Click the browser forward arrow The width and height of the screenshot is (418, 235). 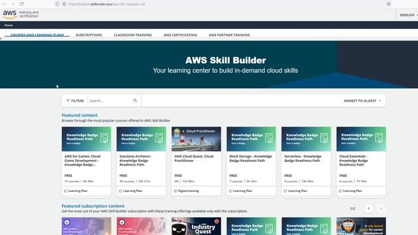(x=13, y=4)
